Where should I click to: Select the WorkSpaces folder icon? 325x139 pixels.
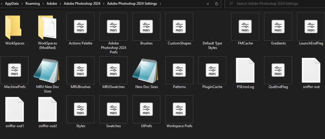click(x=13, y=27)
